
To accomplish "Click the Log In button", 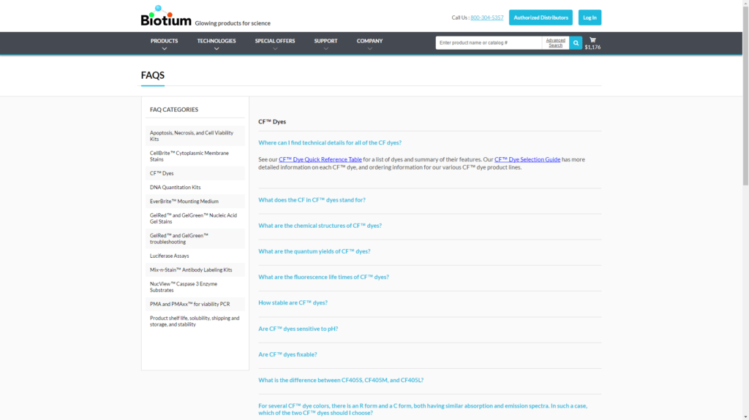I will pyautogui.click(x=590, y=18).
